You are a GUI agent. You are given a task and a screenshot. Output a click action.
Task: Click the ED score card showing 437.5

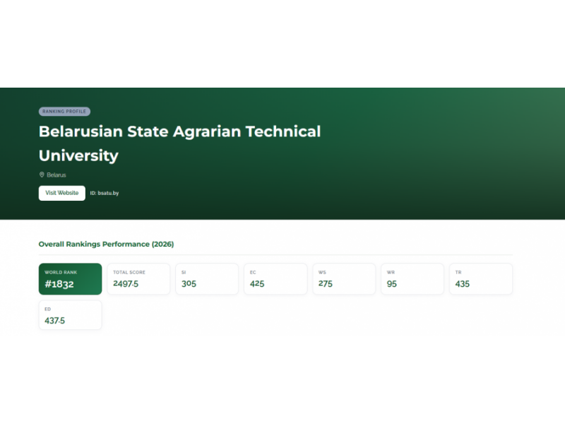pyautogui.click(x=70, y=314)
